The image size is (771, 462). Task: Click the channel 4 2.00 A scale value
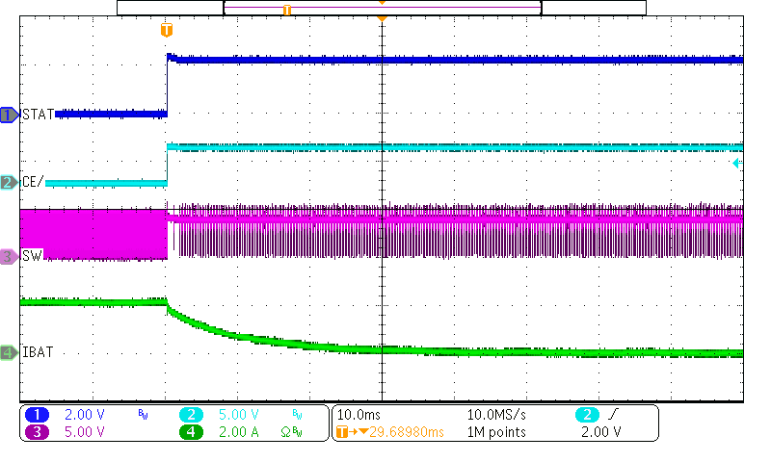(238, 432)
